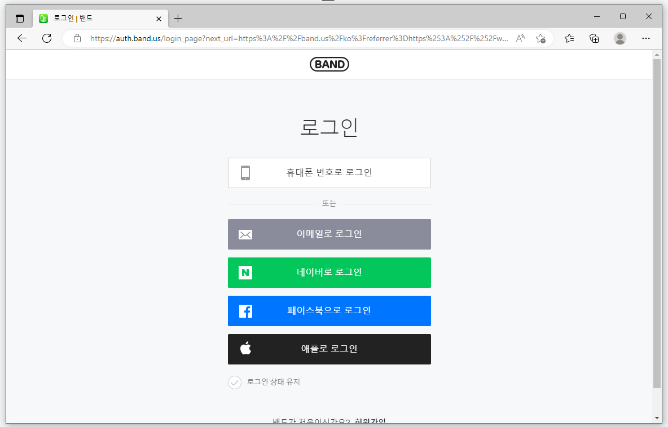Open the 회원가입 sign-up link
The height and width of the screenshot is (427, 668).
(x=370, y=421)
